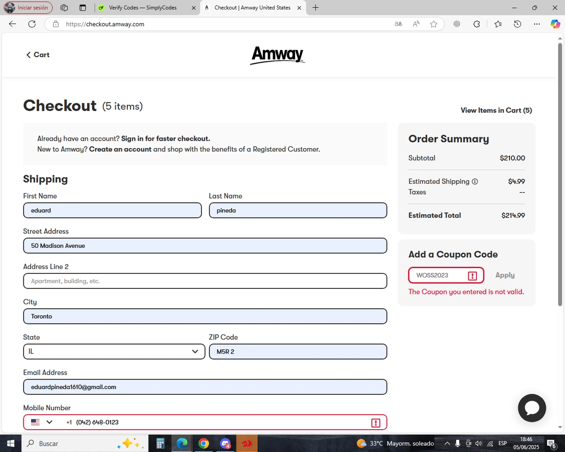Click the coupon field error icon
The width and height of the screenshot is (565, 452).
(472, 276)
